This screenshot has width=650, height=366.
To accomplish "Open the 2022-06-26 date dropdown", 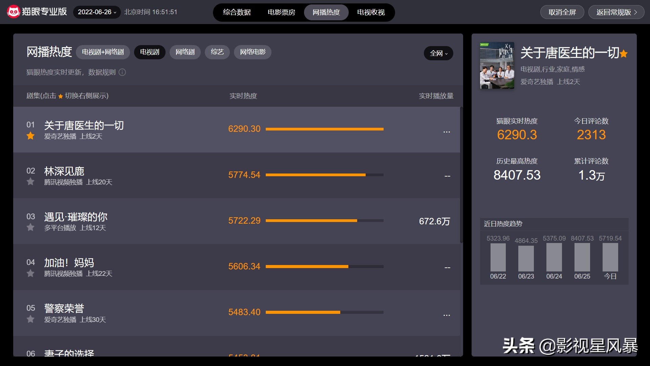I will 97,12.
